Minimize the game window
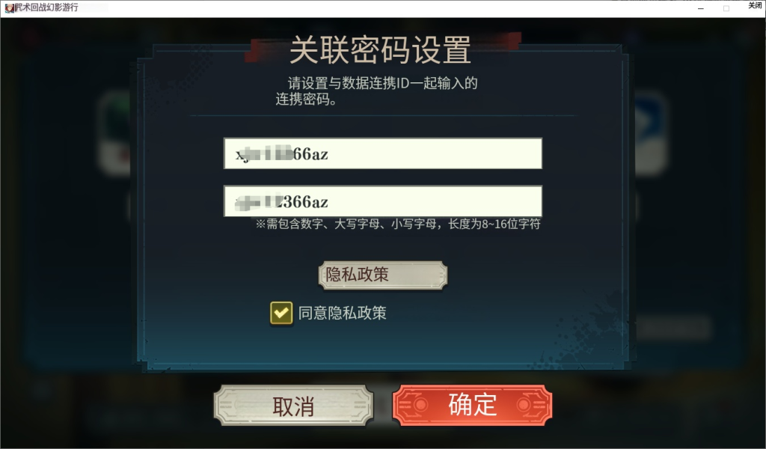Screen dimensions: 766x449 [700, 8]
